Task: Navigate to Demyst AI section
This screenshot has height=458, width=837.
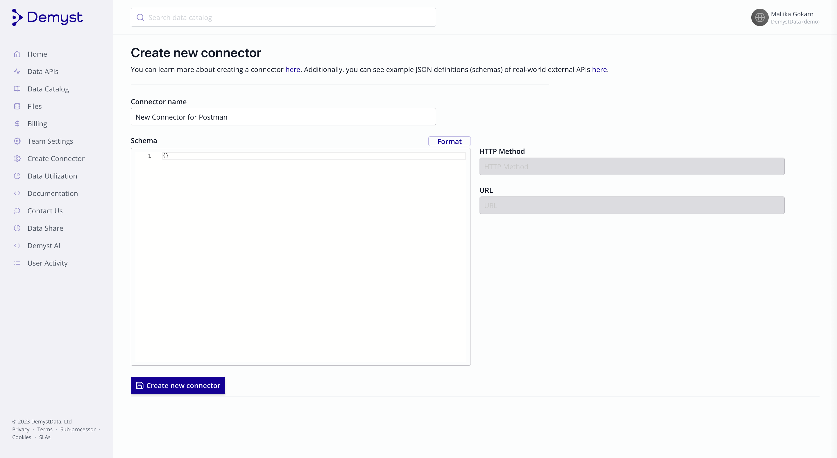Action: 44,245
